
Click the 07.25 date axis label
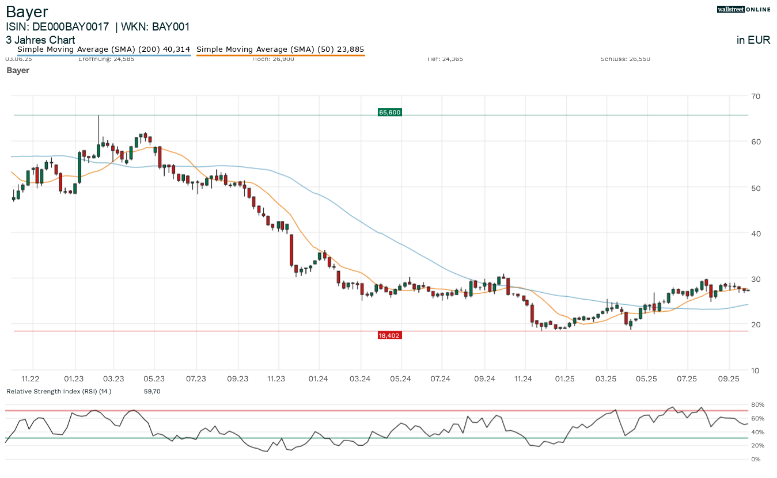[687, 378]
